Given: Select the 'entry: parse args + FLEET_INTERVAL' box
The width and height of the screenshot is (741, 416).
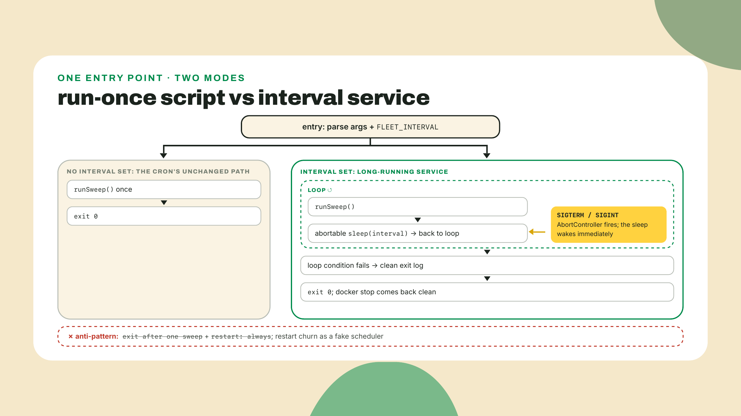Looking at the screenshot, I should 370,127.
